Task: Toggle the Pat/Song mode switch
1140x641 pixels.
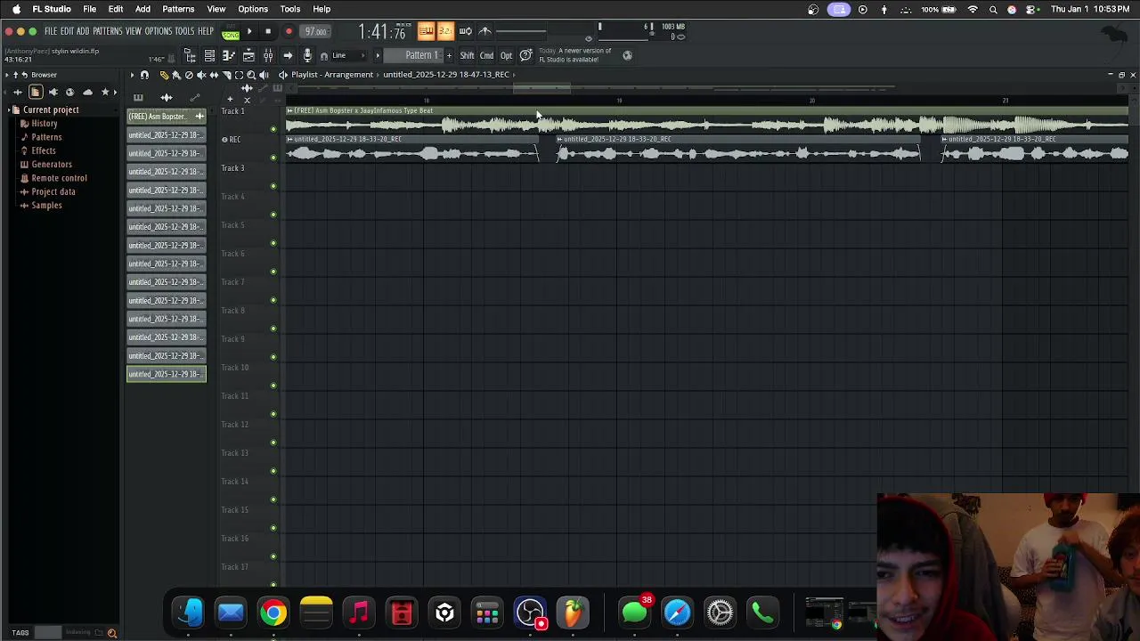Action: (231, 33)
